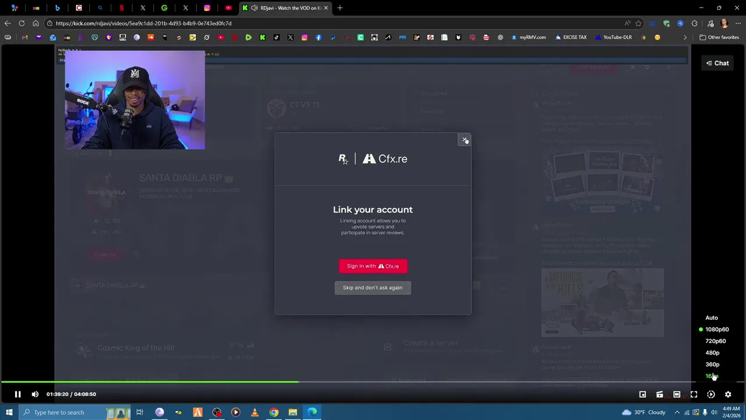The image size is (746, 420).
Task: Open Google Chrome from the taskbar
Action: (274, 412)
